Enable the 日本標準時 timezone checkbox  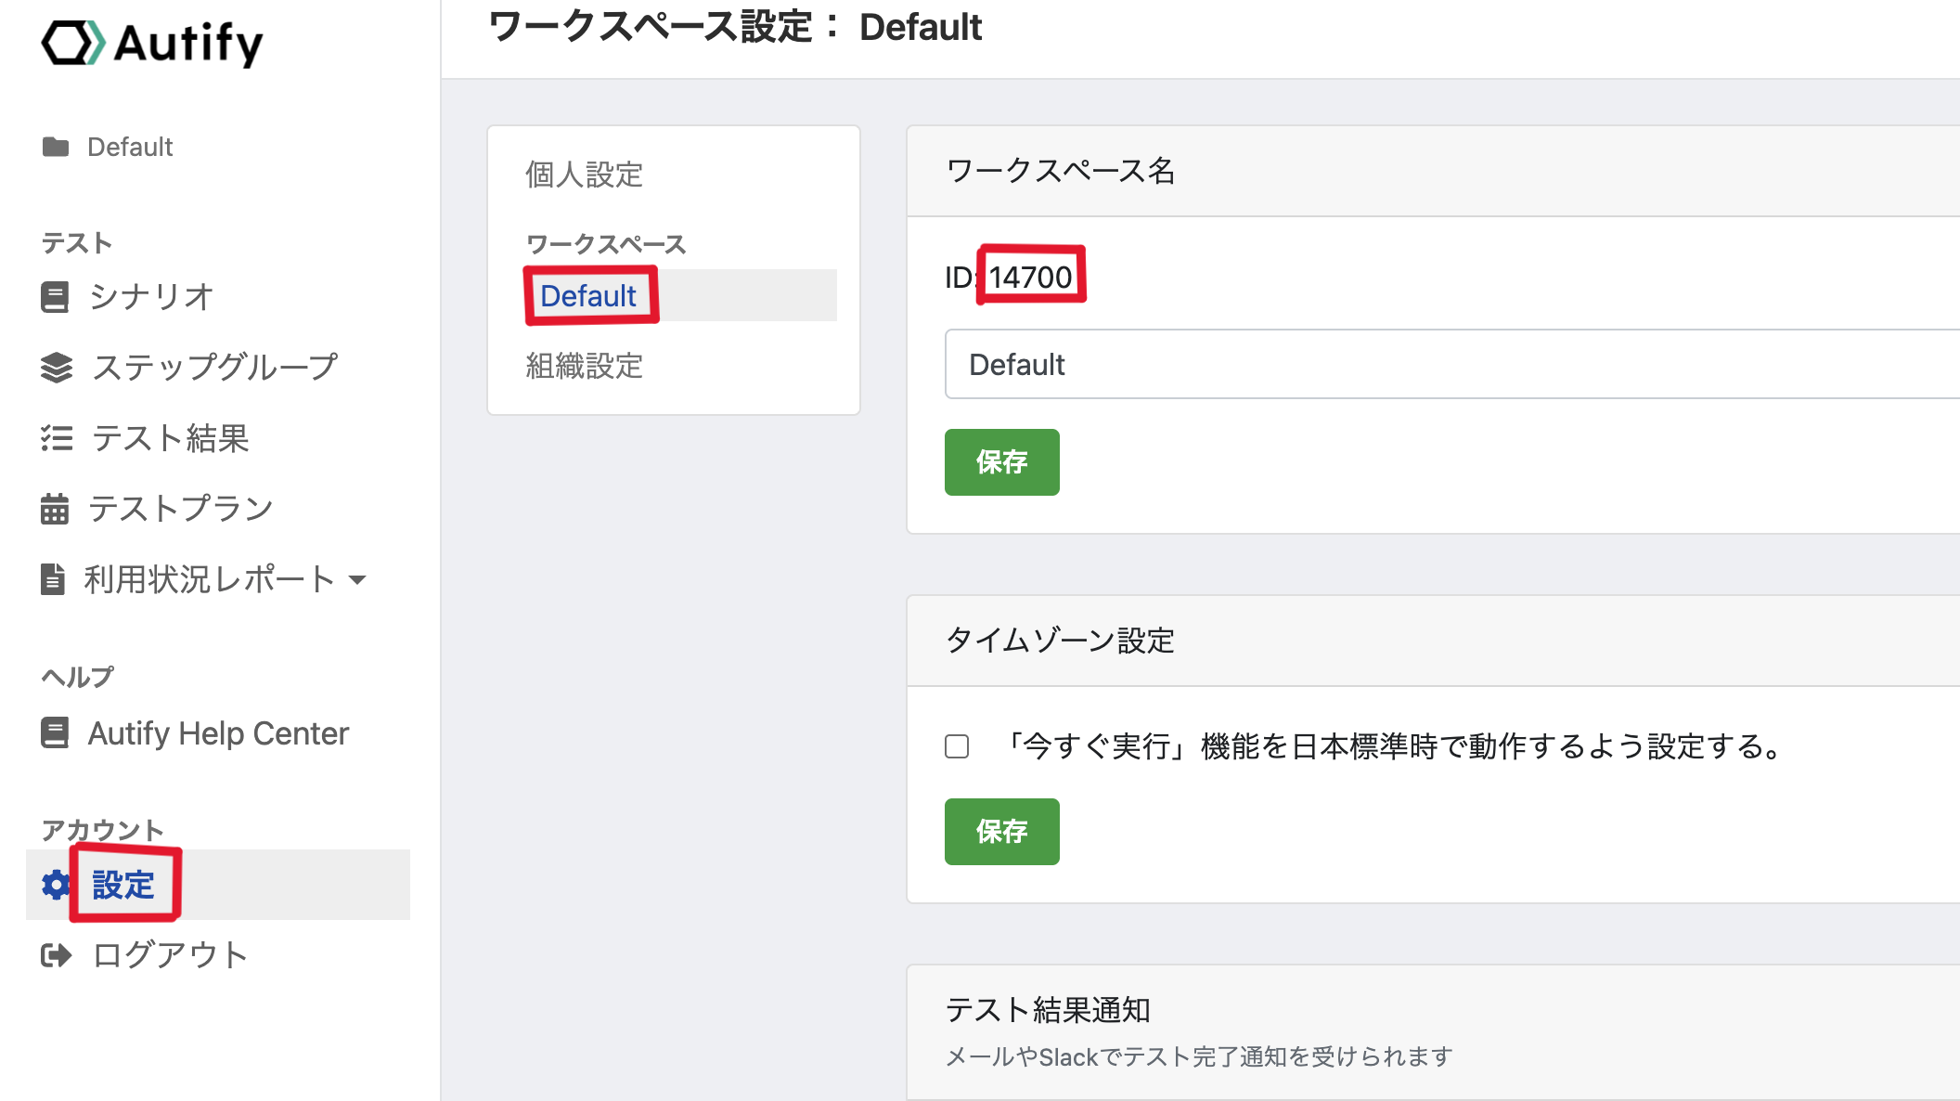click(x=957, y=746)
